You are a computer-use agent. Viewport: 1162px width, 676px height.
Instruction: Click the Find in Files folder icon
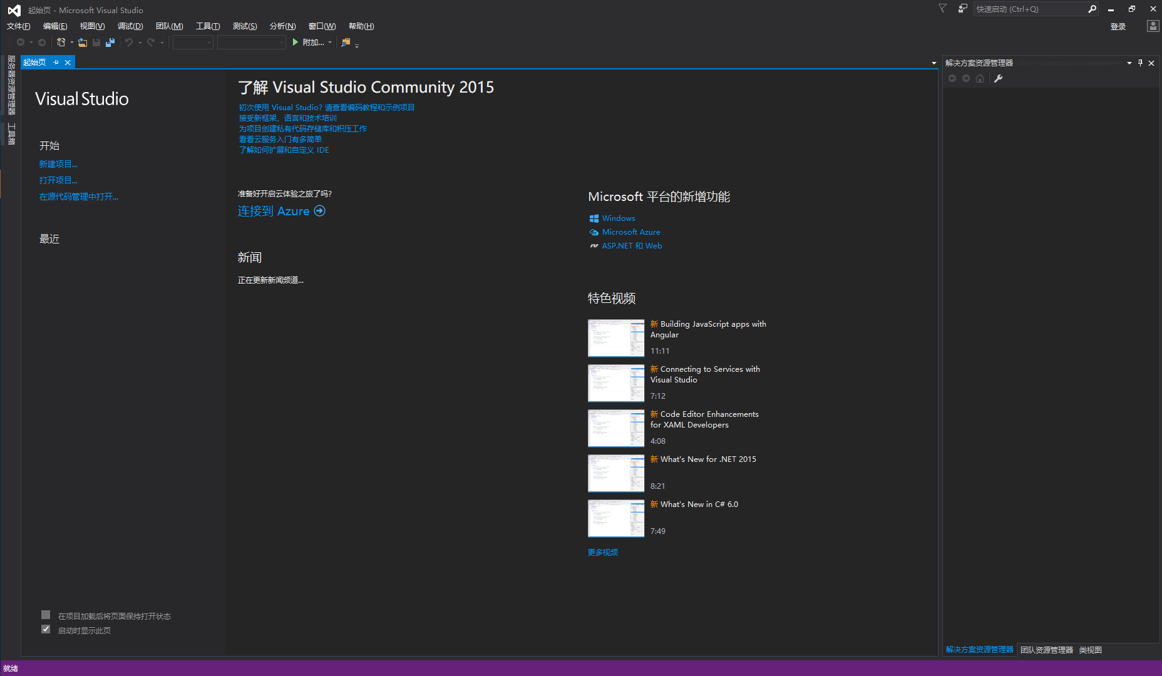point(346,43)
